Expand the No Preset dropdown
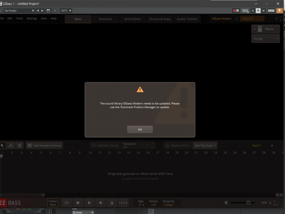Viewport: 285px width, 214px height. (19, 11)
